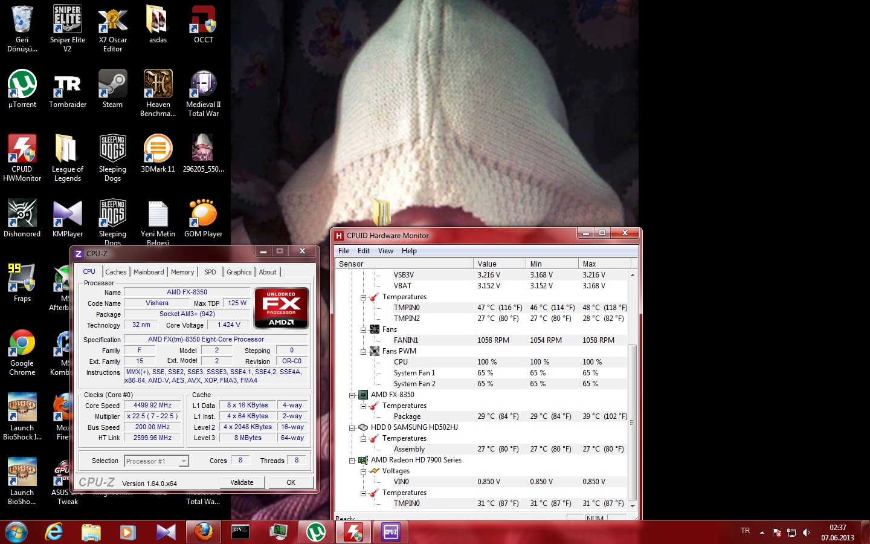Open Heaven Benchmark shortcut
The height and width of the screenshot is (544, 870).
click(158, 92)
